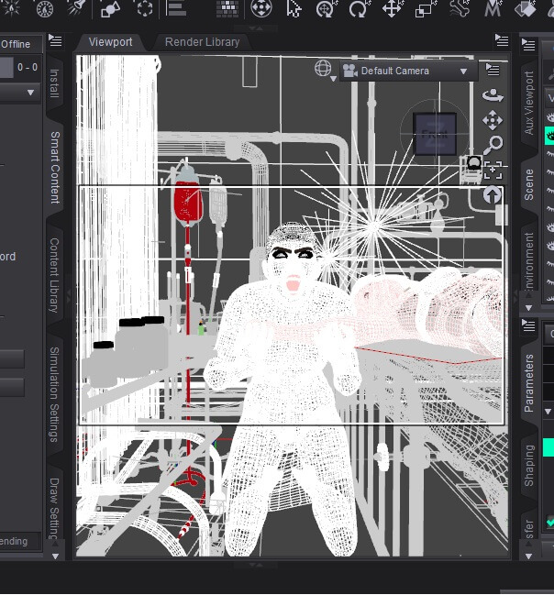This screenshot has width=554, height=606.
Task: Toggle the green checkbox near Shaping tab
Action: pos(550,522)
